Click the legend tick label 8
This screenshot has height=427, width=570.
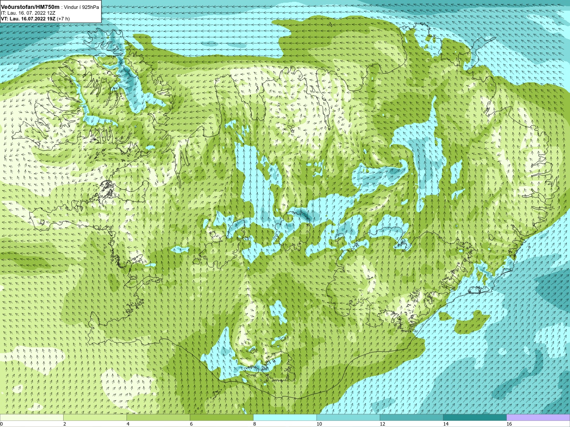click(254, 424)
